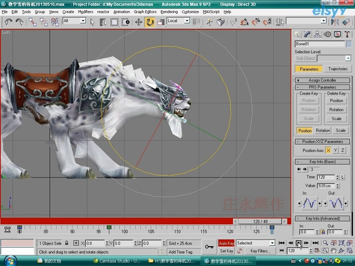Click the Align tool icon
This screenshot has width=355, height=266.
[x=346, y=22]
